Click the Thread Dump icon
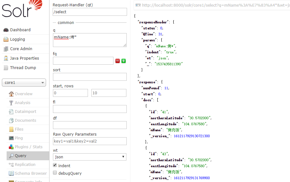 tap(6, 68)
